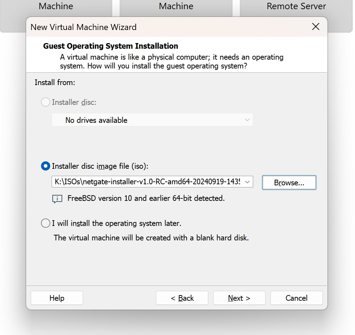Screen dimensions: 355x335
Task: Click the New Virtual Machine Wizard title bar
Action: click(x=168, y=27)
